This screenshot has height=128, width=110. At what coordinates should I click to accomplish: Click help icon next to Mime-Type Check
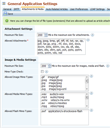46,71
